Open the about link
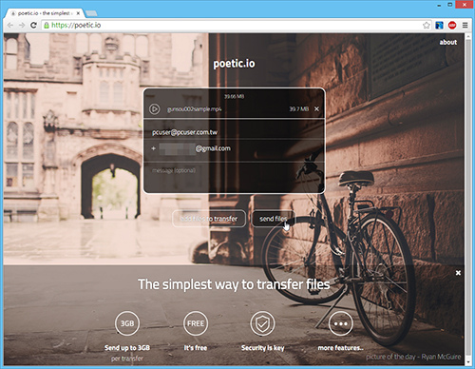 [447, 42]
